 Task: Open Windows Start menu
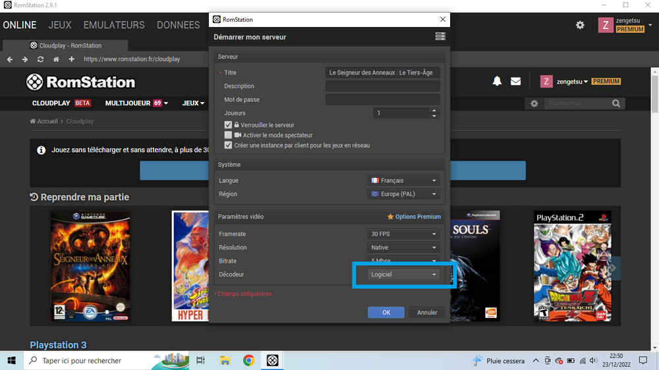click(11, 360)
